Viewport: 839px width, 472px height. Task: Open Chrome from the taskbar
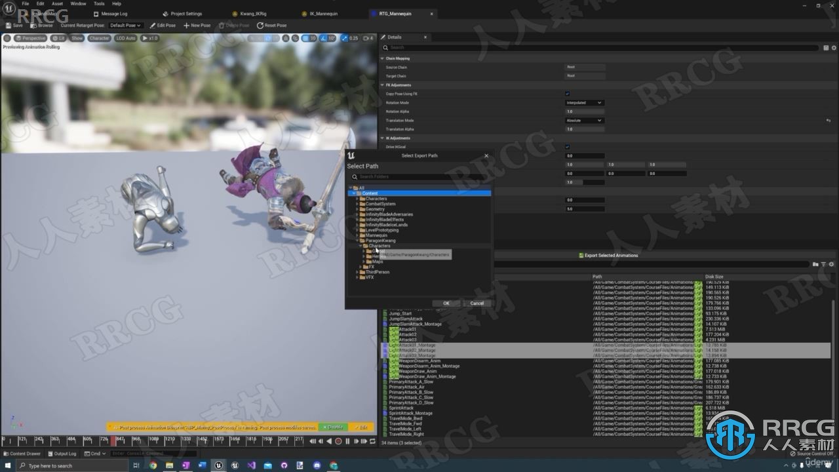point(153,465)
